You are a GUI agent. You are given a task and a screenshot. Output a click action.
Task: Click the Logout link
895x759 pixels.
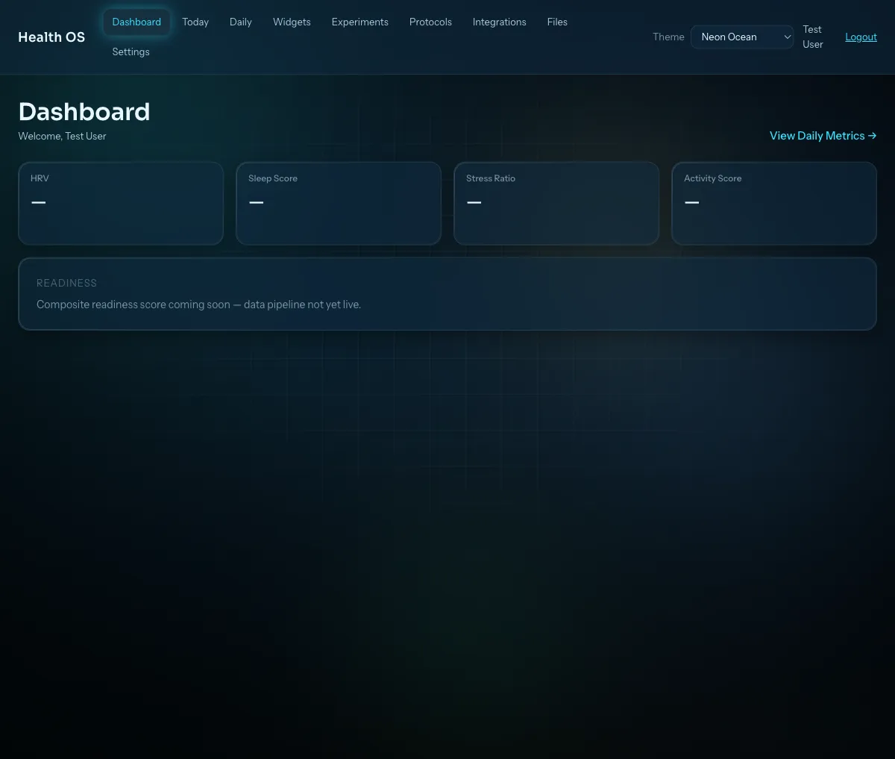pyautogui.click(x=861, y=37)
